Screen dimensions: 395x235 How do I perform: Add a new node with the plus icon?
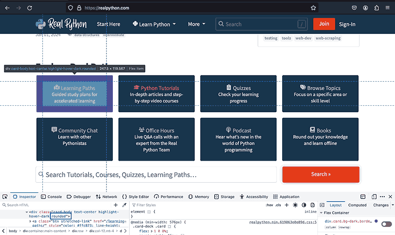coord(115,205)
